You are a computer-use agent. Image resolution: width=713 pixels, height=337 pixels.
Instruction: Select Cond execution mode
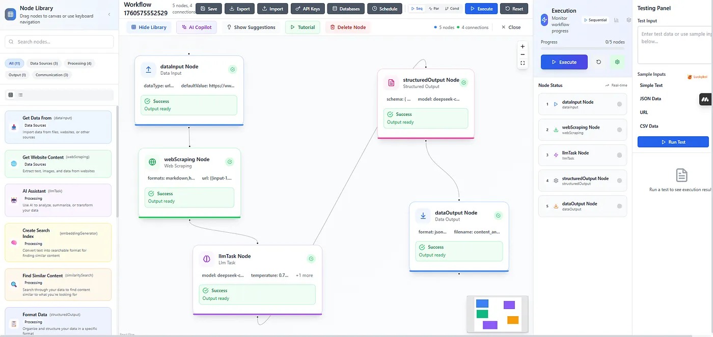click(452, 9)
